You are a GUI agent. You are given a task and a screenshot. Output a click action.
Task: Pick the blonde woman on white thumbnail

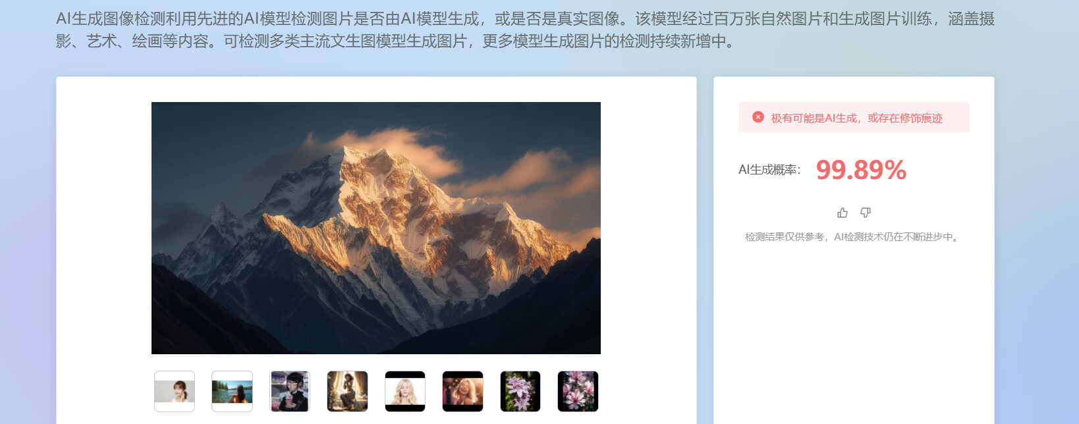click(x=405, y=391)
